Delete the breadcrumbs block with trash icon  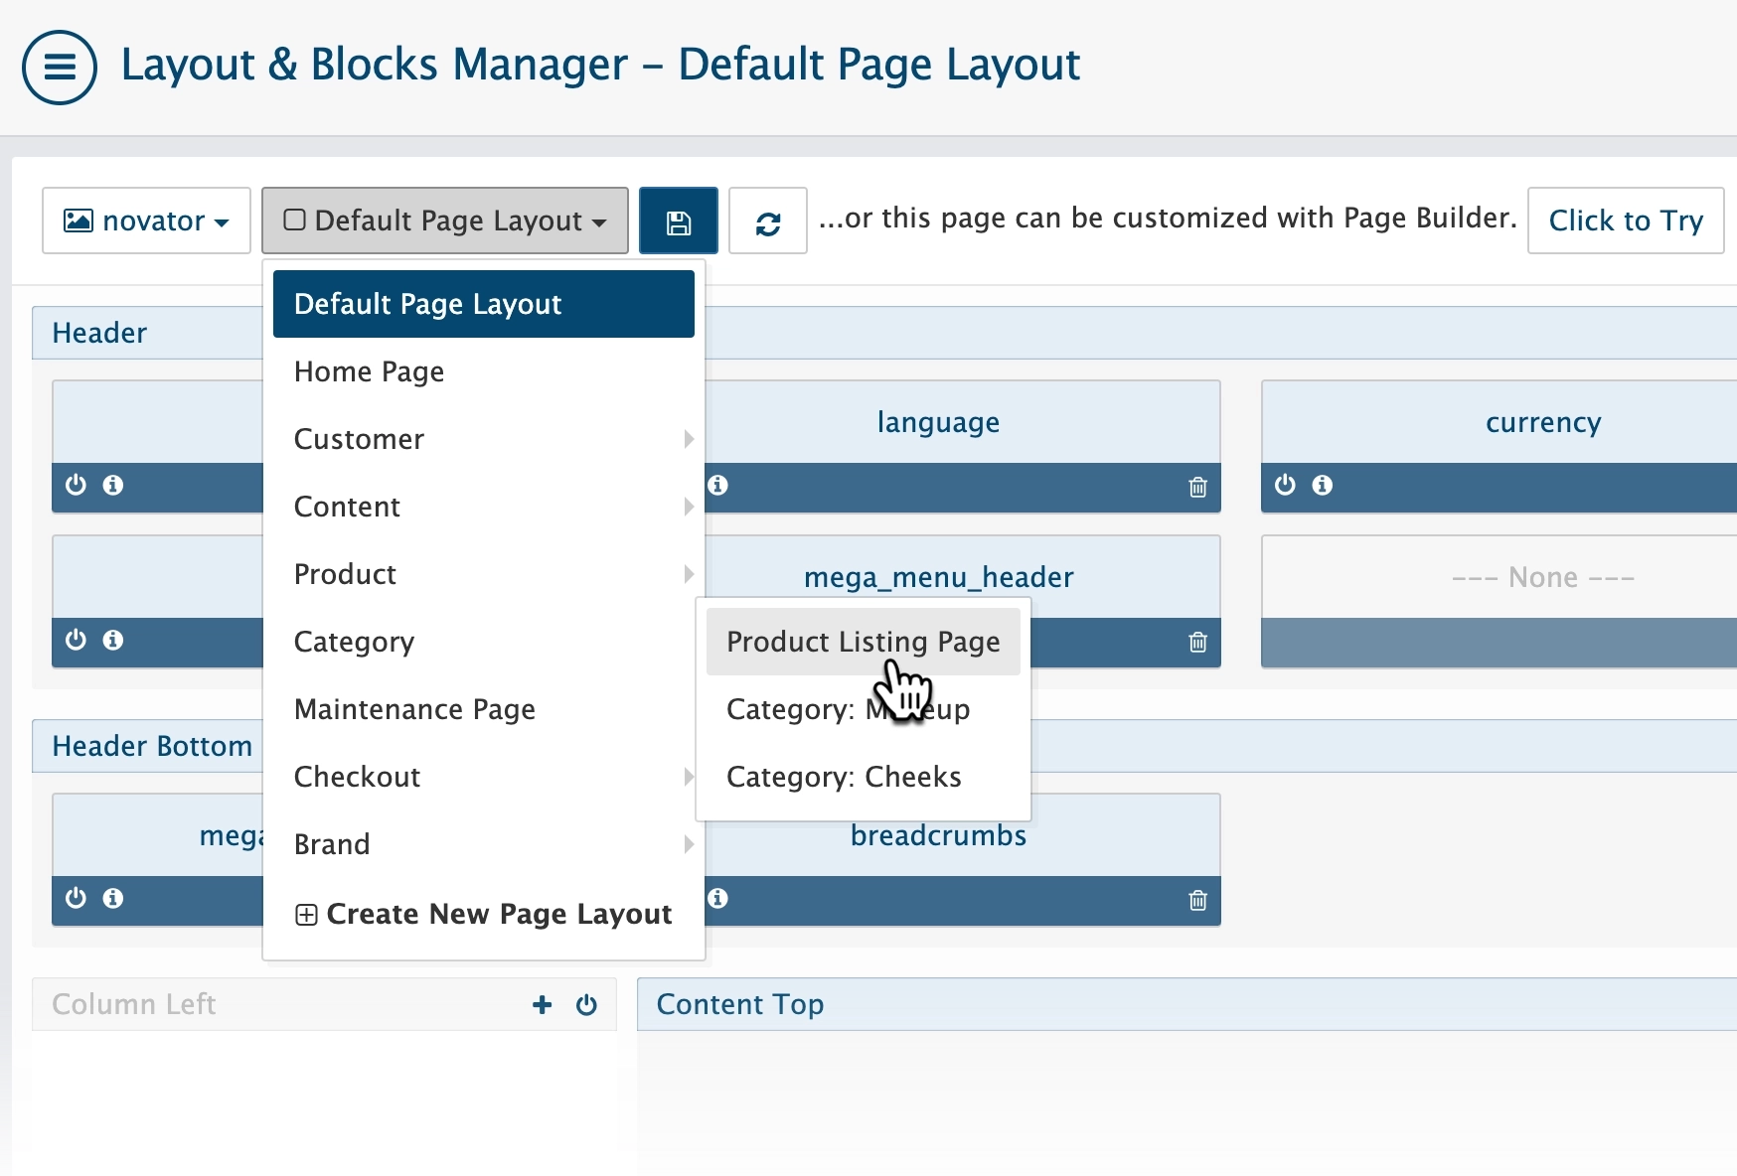click(x=1197, y=900)
